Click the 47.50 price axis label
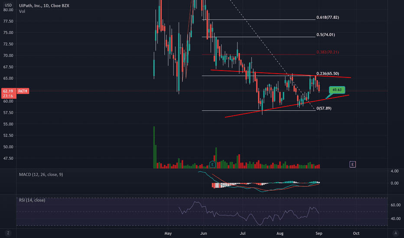 coord(8,158)
